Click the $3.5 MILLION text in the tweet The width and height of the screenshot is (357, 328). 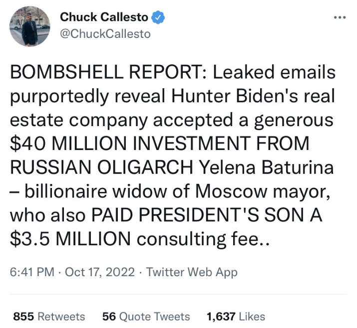69,239
